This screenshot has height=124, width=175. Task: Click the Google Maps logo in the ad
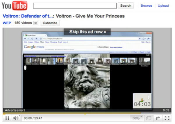(34, 47)
